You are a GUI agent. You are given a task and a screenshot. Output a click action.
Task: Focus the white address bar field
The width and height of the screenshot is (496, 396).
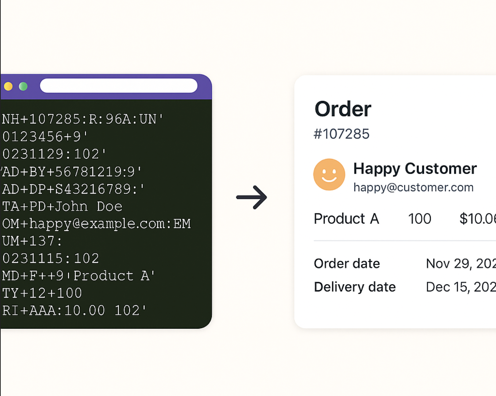119,86
